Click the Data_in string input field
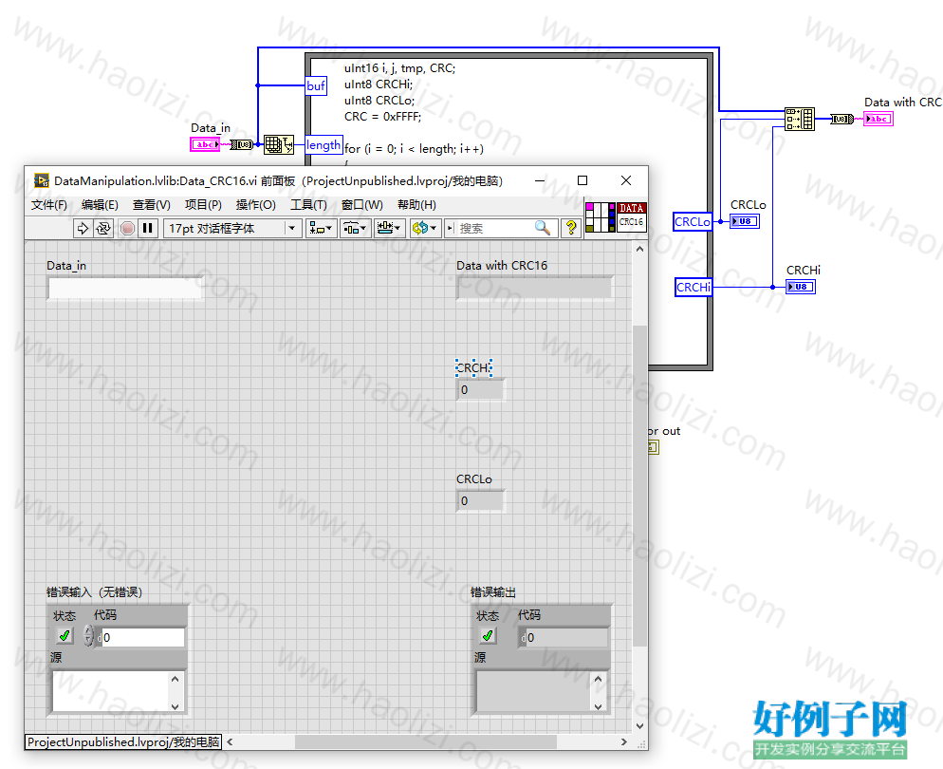Screen dimensions: 943x769 tap(125, 288)
